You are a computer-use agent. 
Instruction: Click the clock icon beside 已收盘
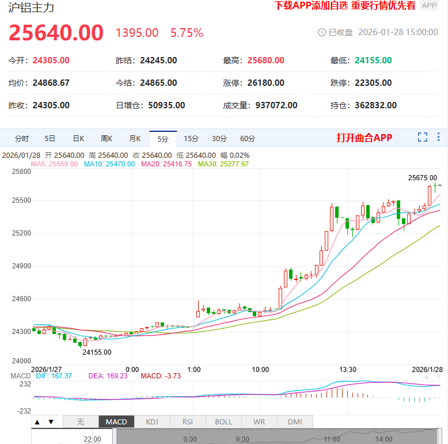tap(322, 32)
